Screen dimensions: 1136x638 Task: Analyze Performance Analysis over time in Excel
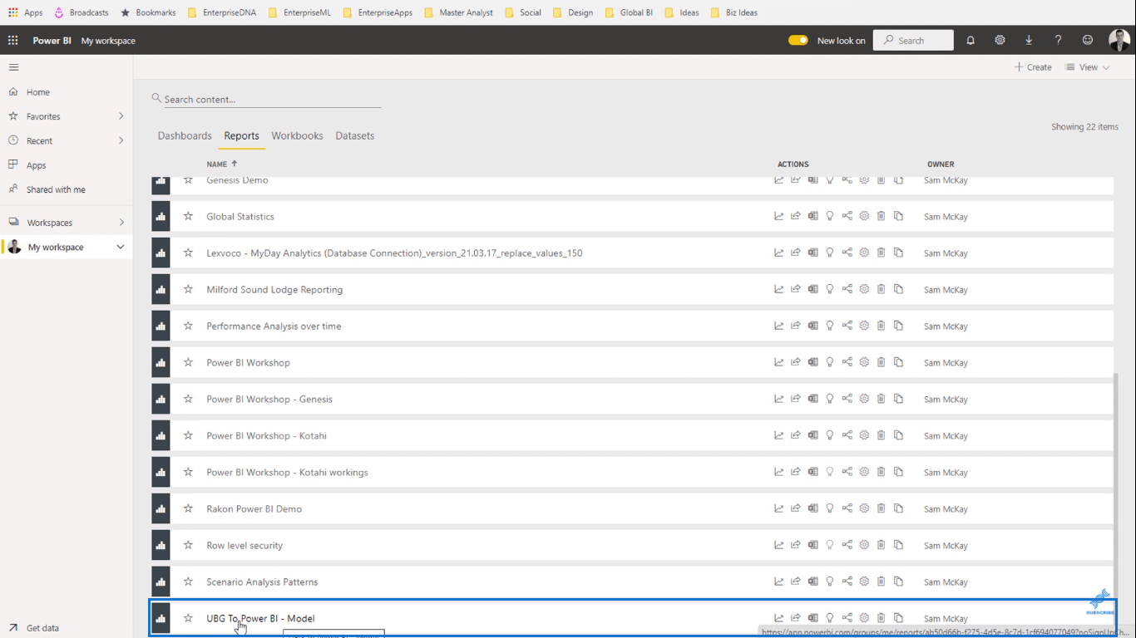pyautogui.click(x=813, y=326)
